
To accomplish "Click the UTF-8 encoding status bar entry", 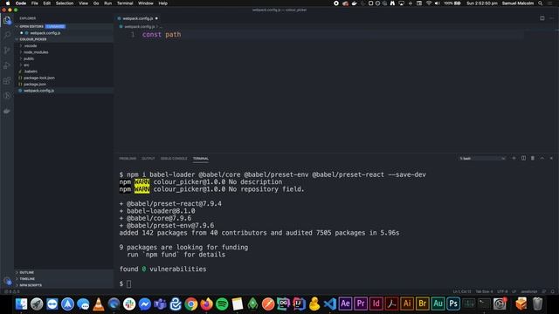I will 502,291.
